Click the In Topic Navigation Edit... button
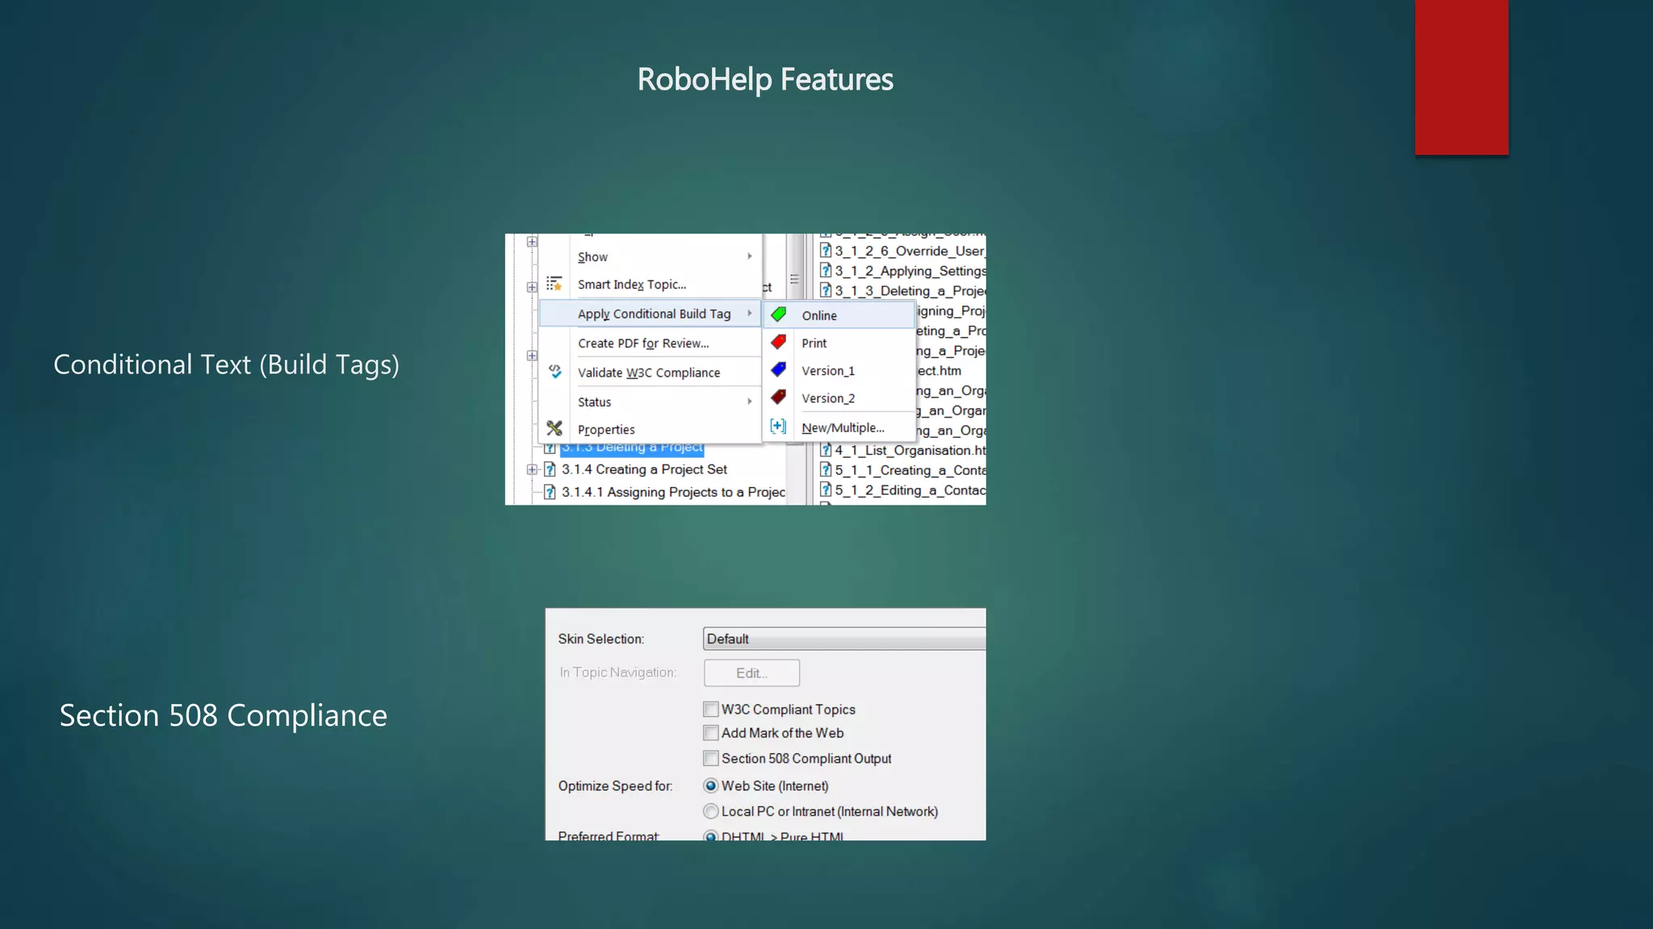Viewport: 1653px width, 929px height. pyautogui.click(x=751, y=673)
